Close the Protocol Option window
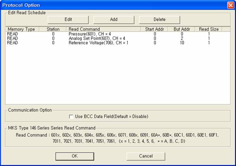Screen dimensions: 236x166 230,5
